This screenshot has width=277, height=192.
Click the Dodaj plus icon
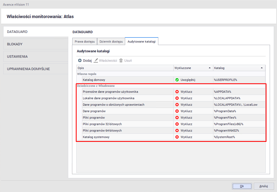coord(80,61)
